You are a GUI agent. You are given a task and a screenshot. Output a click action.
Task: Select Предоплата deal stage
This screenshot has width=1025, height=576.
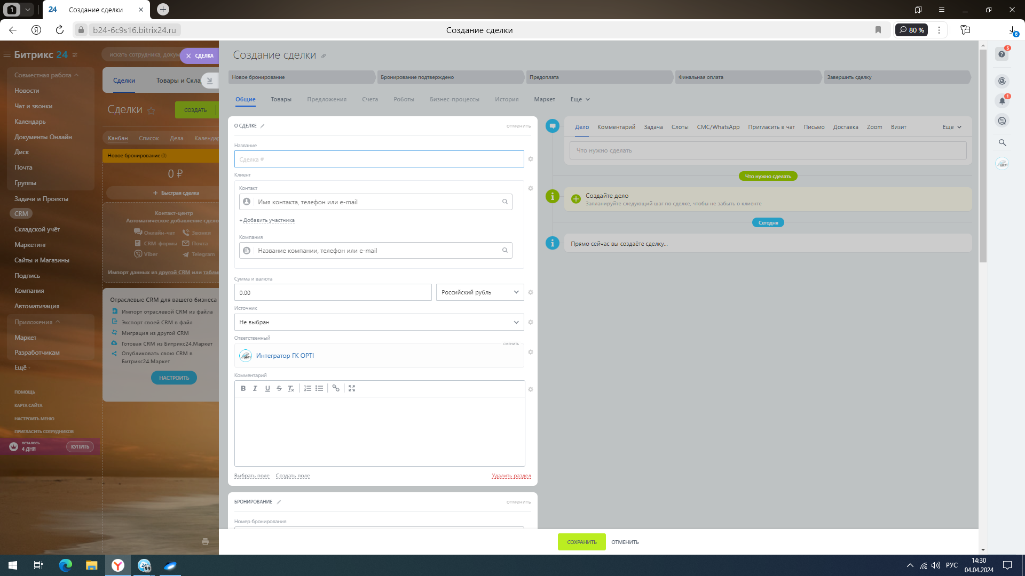click(598, 77)
